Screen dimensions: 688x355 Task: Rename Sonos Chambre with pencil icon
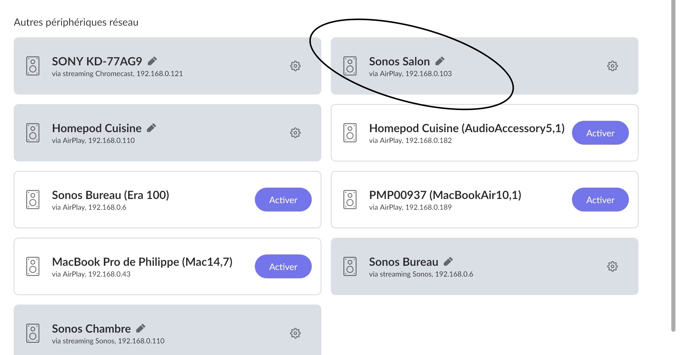141,328
